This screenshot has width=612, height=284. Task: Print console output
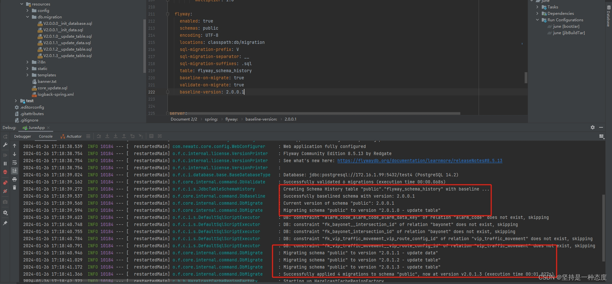pos(14,179)
